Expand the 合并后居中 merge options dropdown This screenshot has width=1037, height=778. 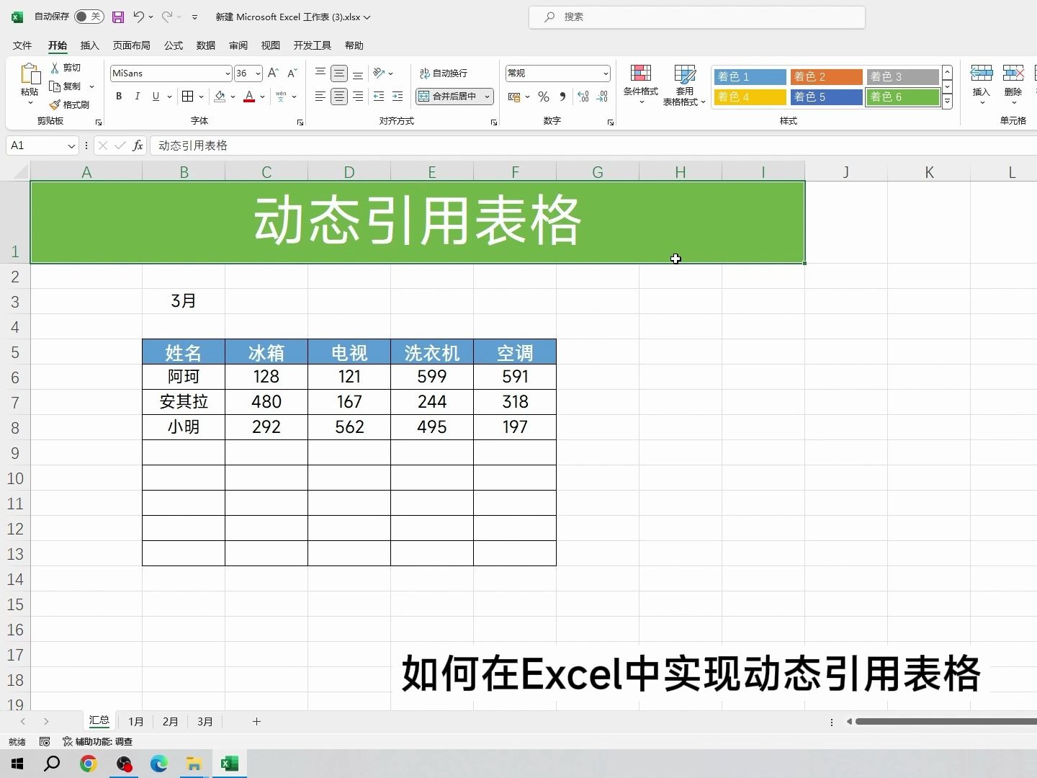pyautogui.click(x=488, y=97)
